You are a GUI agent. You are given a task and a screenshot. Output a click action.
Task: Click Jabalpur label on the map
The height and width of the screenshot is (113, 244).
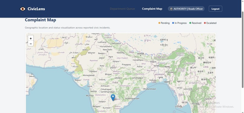point(118,78)
